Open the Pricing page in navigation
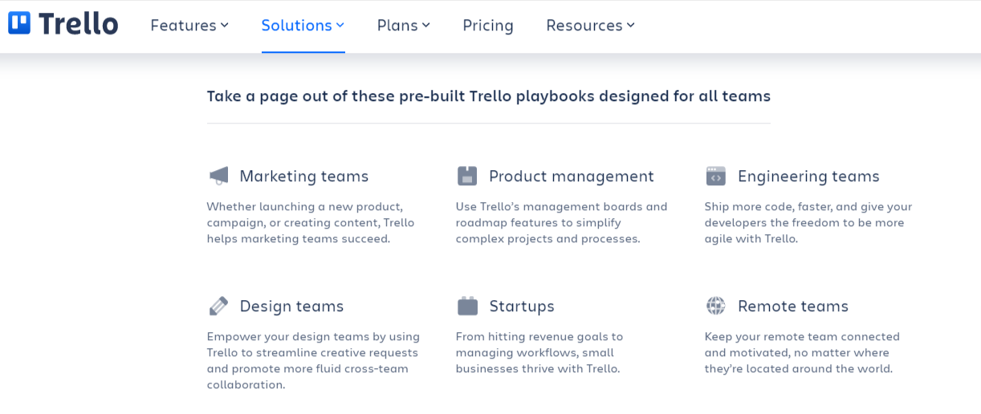981x414 pixels. (x=488, y=25)
